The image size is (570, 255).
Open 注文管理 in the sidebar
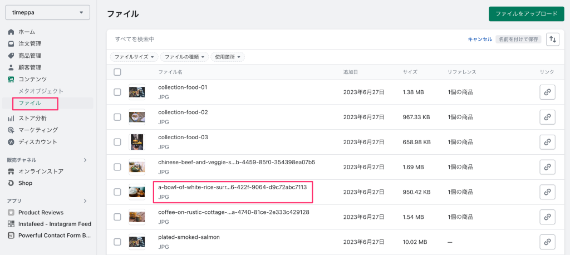[30, 43]
